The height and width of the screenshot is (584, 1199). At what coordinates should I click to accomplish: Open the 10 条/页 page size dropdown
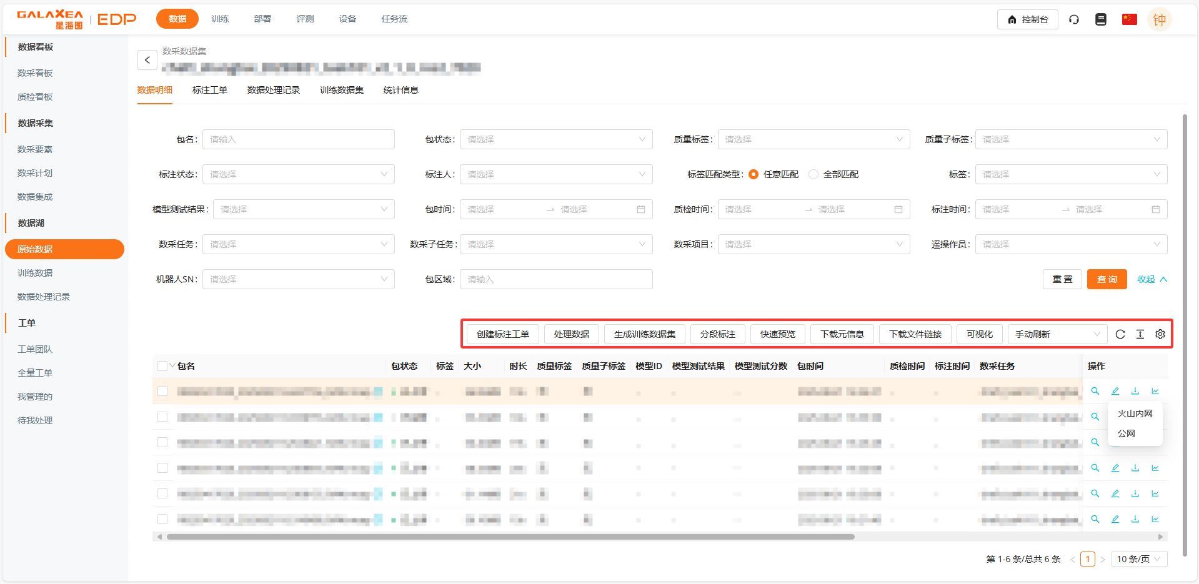[1138, 559]
